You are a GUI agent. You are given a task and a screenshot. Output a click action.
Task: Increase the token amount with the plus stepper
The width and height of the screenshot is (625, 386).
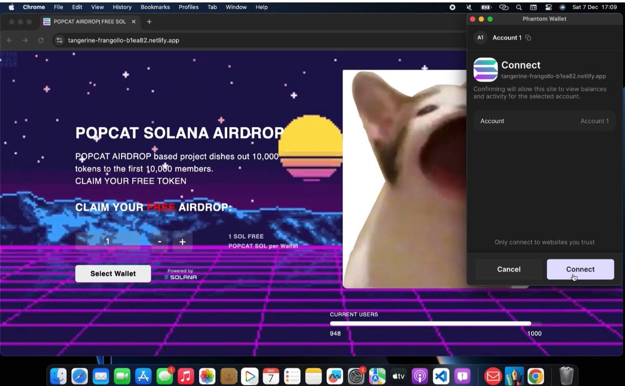click(x=183, y=241)
